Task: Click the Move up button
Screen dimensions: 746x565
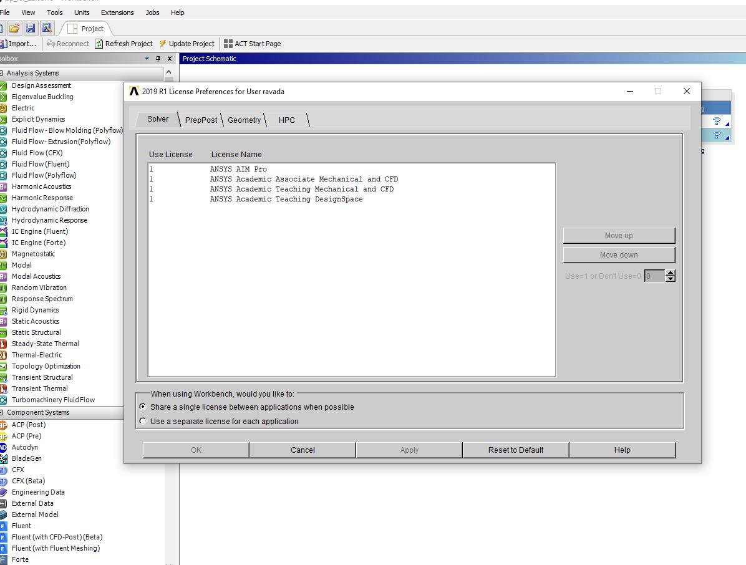Action: click(619, 236)
